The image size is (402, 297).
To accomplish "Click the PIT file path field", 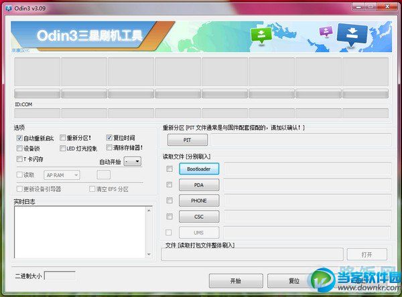I will (301, 140).
